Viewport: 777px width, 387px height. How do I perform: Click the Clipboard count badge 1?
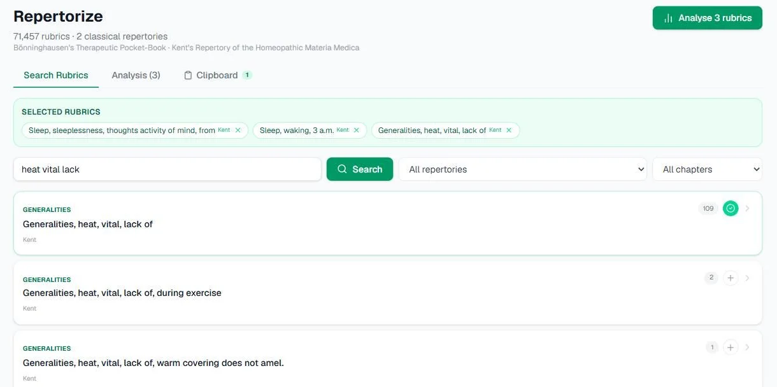pyautogui.click(x=247, y=75)
